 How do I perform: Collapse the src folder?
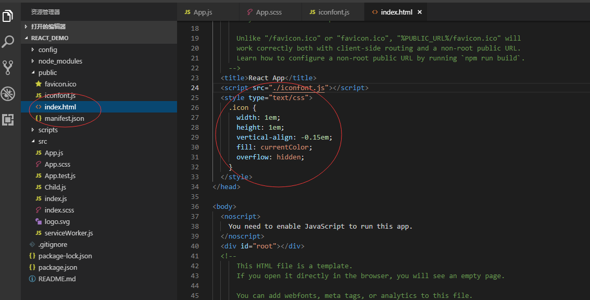pos(42,141)
